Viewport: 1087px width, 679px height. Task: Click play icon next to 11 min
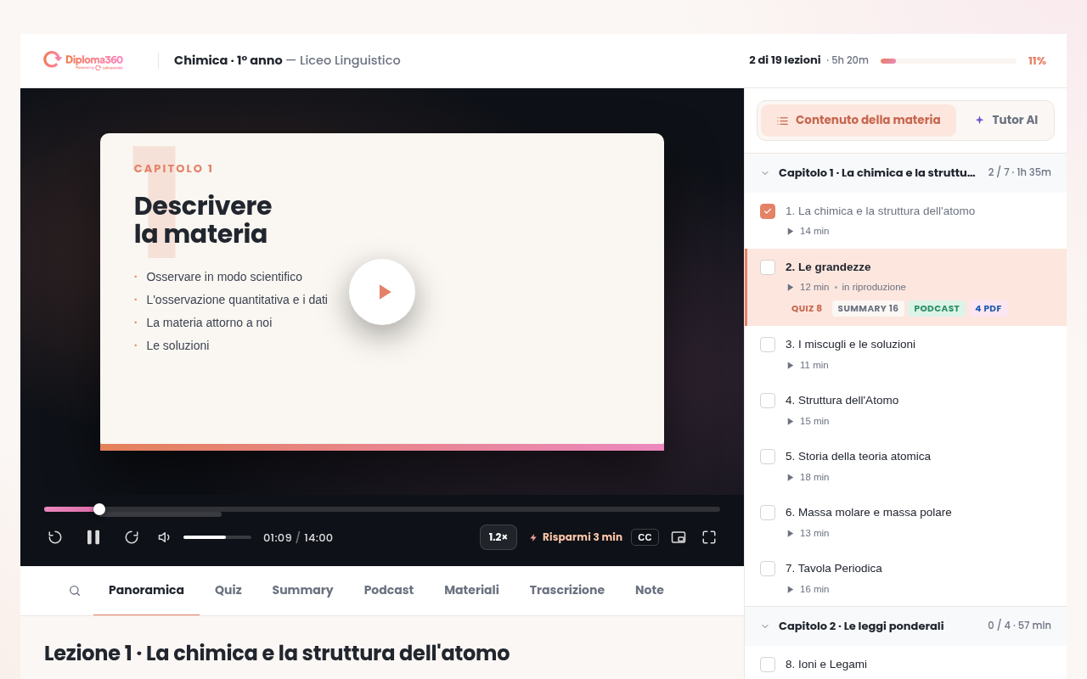point(791,366)
